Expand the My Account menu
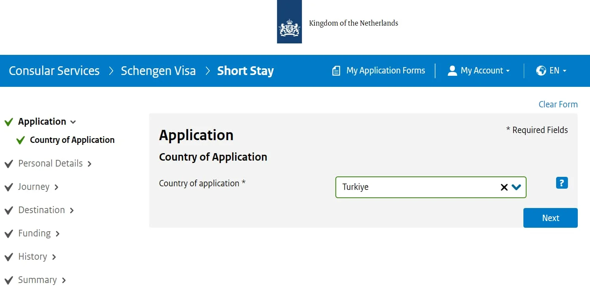The height and width of the screenshot is (298, 590). (x=482, y=70)
